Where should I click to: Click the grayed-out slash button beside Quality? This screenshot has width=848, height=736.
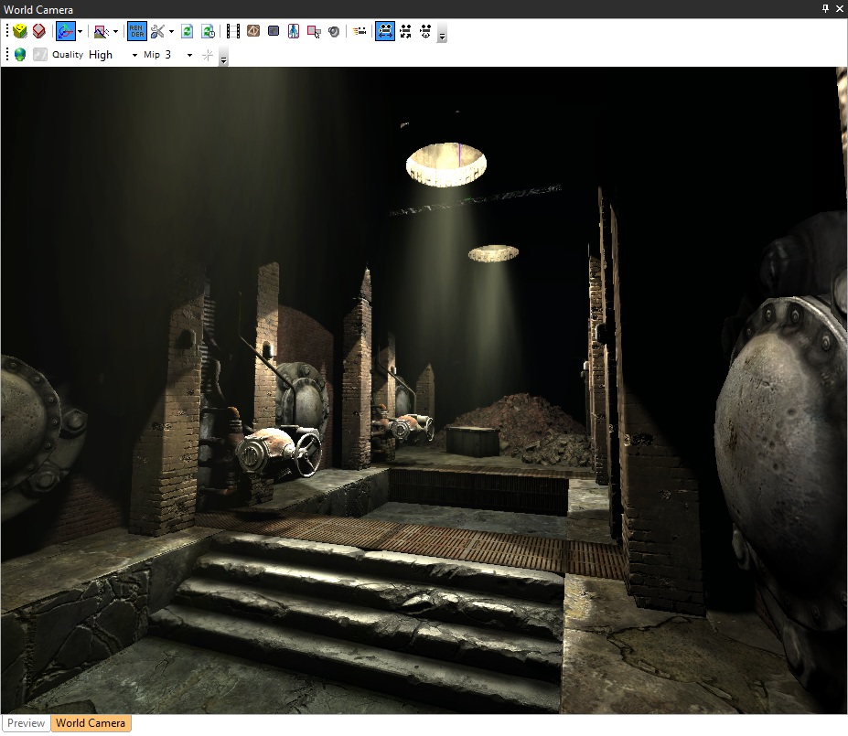[x=40, y=55]
